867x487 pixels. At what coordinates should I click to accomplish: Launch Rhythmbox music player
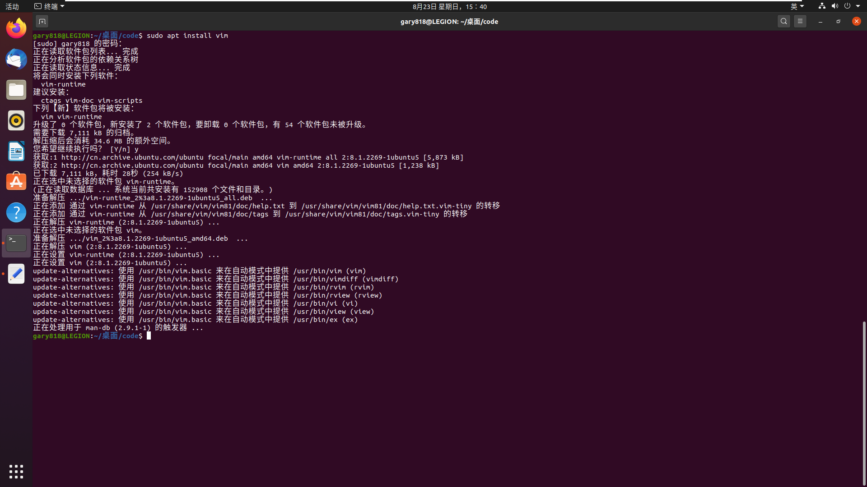[x=16, y=120]
